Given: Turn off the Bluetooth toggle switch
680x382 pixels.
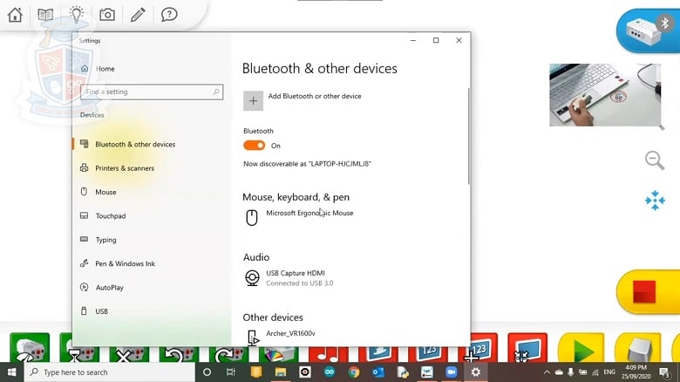Looking at the screenshot, I should click(255, 146).
